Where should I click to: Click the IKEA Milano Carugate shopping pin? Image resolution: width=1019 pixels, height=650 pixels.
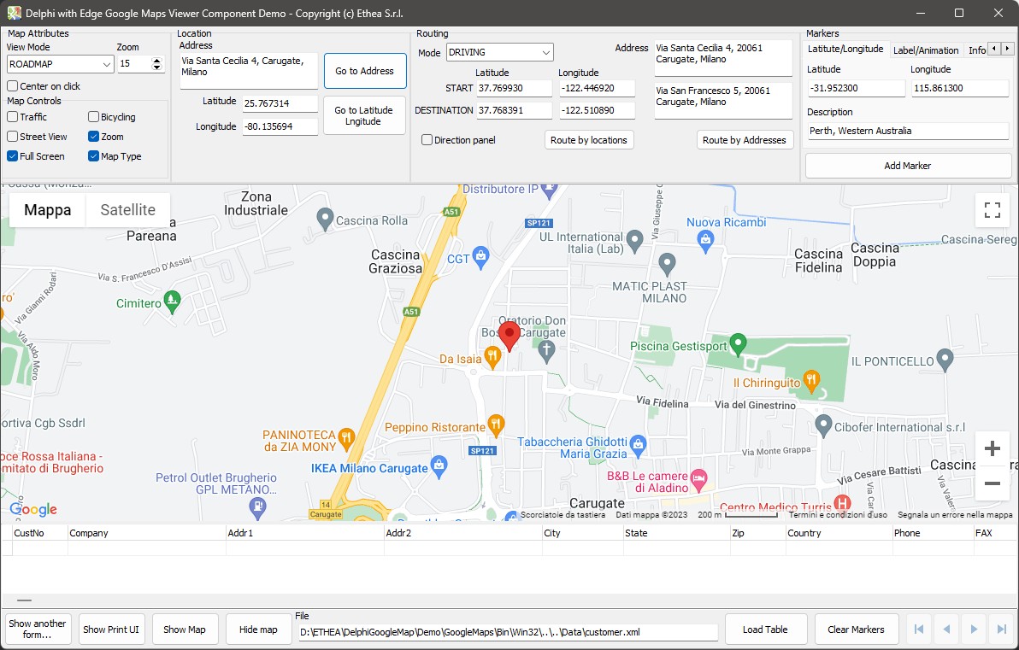(x=439, y=467)
